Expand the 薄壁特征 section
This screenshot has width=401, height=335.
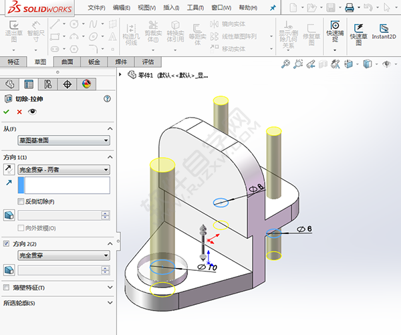pyautogui.click(x=110, y=288)
